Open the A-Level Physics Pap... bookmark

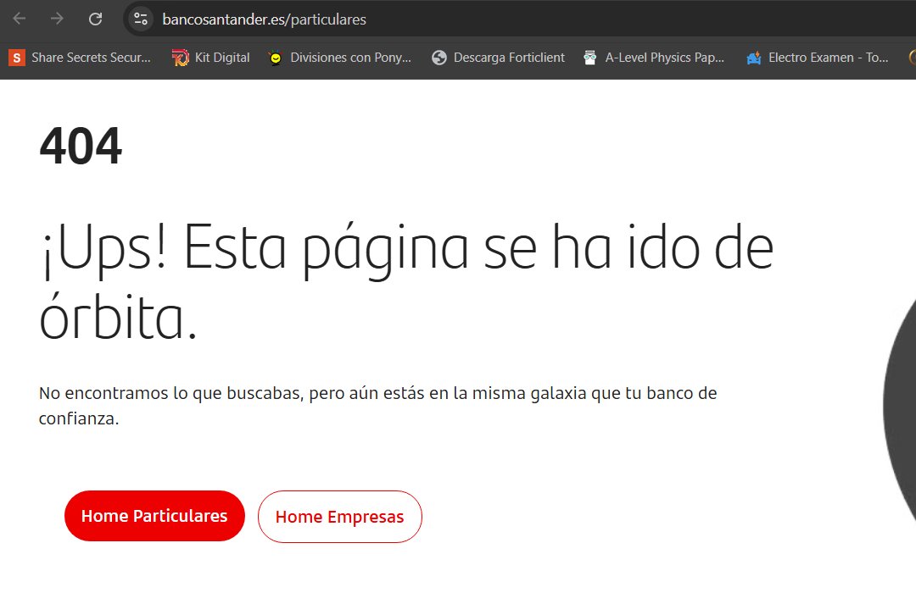pos(654,58)
